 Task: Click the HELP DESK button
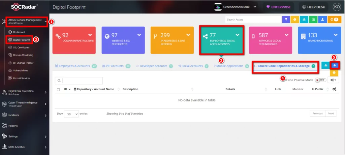(314, 7)
